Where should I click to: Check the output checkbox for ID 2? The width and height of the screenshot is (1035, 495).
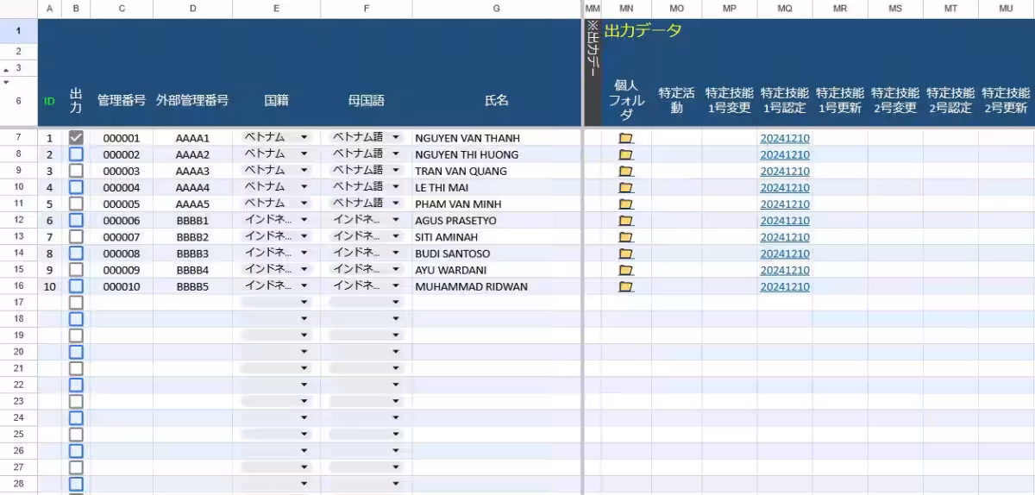tap(76, 154)
